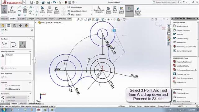This screenshot has height=112, width=199.
Task: Select the Spline sketch tool
Action: [x=31, y=7]
